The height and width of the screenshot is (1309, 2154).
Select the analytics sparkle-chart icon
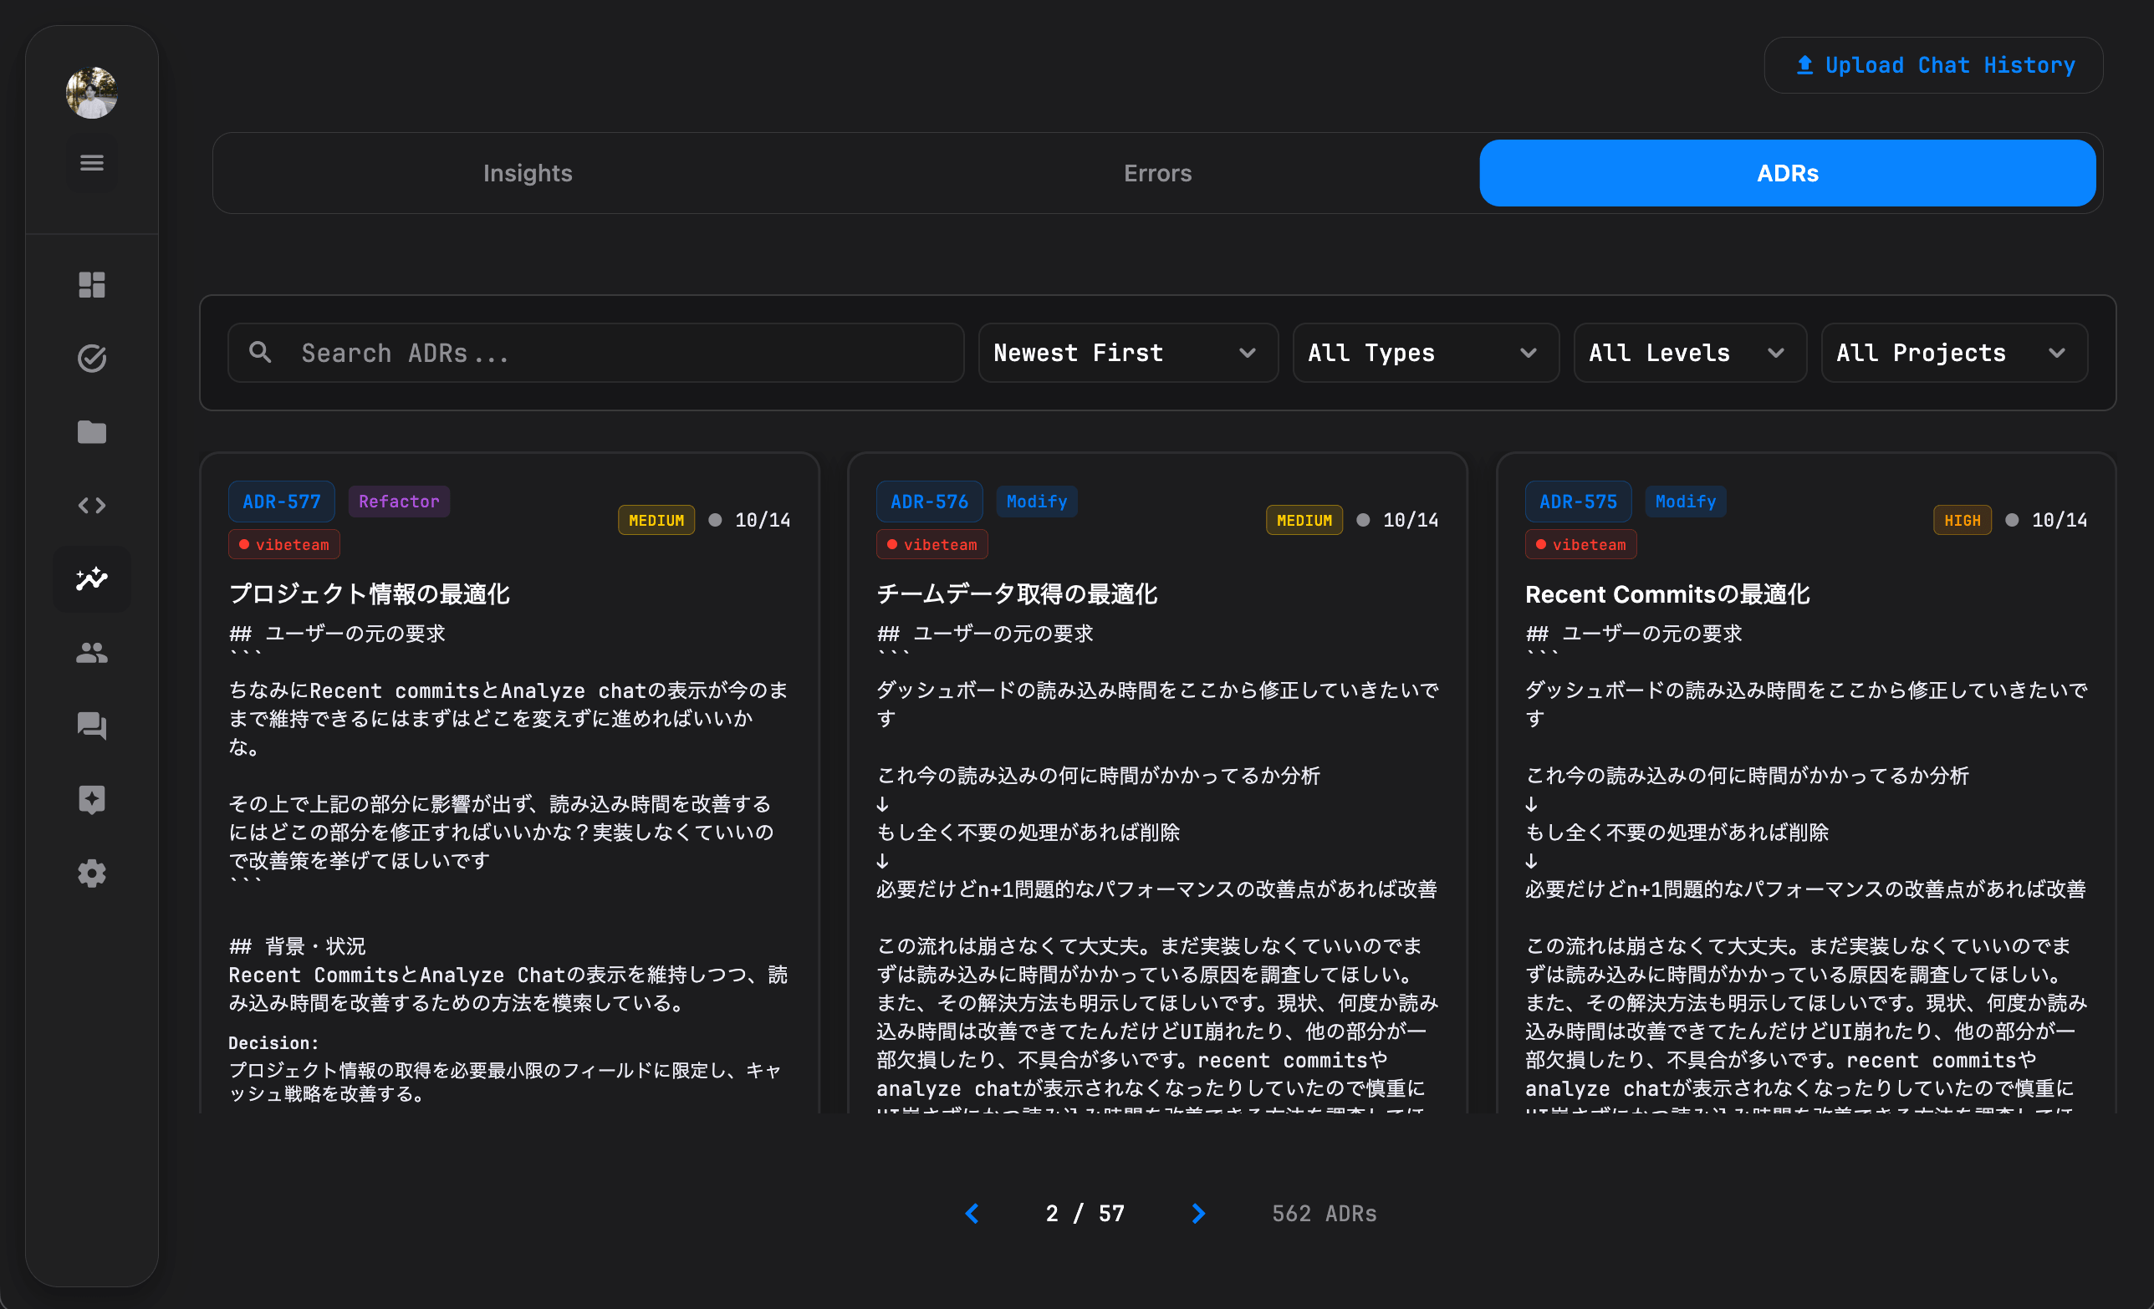click(x=91, y=578)
